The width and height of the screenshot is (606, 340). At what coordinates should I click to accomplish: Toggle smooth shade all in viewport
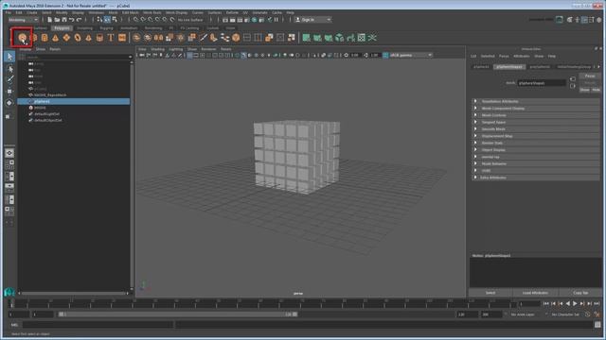coord(243,55)
